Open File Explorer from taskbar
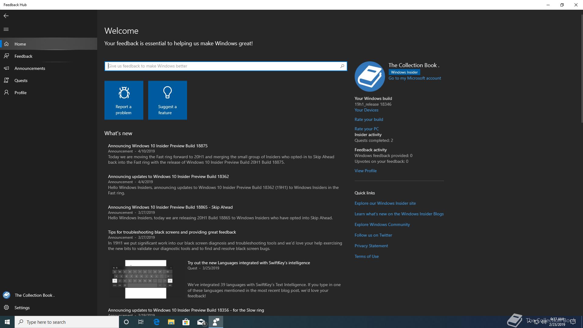 click(171, 322)
